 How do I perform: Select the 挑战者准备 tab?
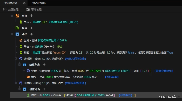coord(11,3)
